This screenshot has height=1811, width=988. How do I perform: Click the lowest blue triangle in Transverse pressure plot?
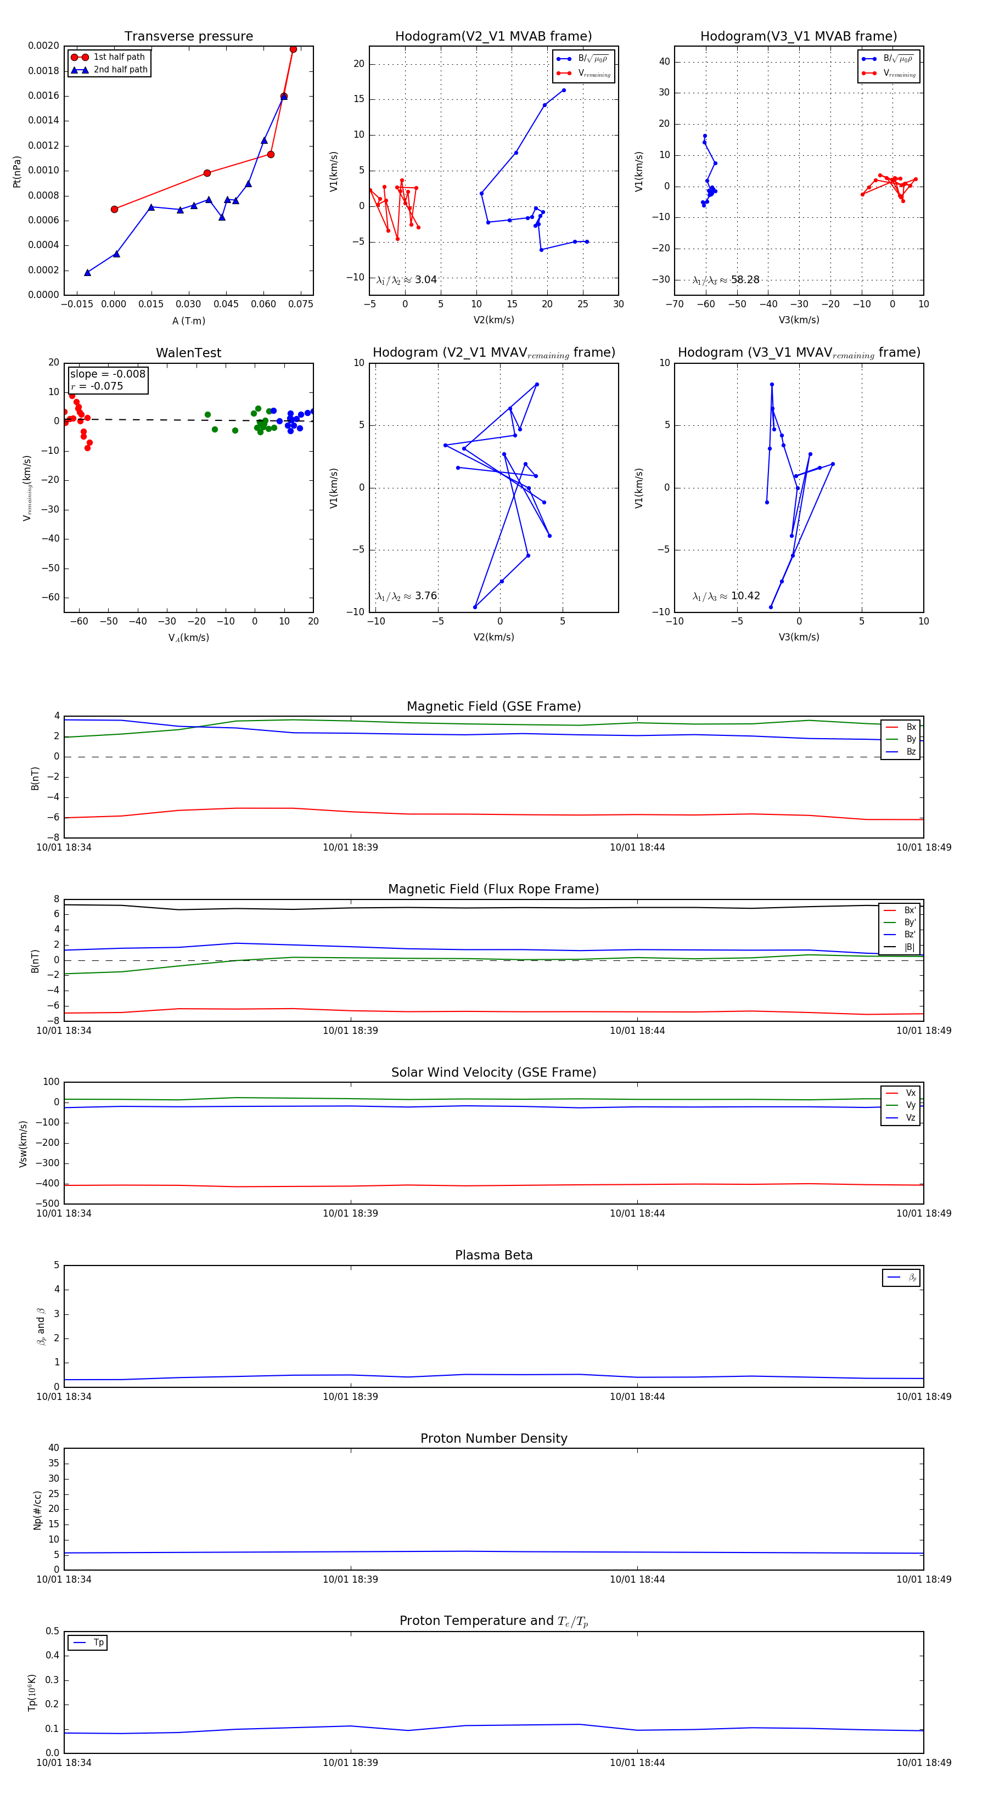pyautogui.click(x=88, y=272)
